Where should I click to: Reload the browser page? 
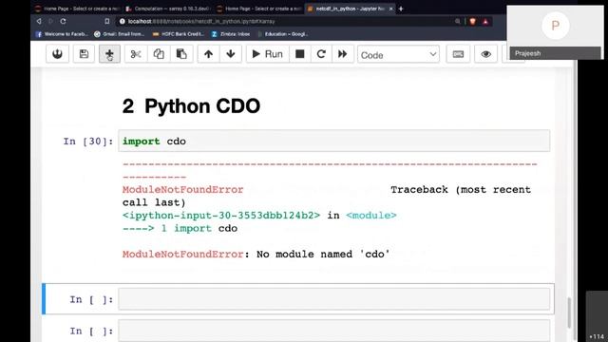pyautogui.click(x=64, y=21)
